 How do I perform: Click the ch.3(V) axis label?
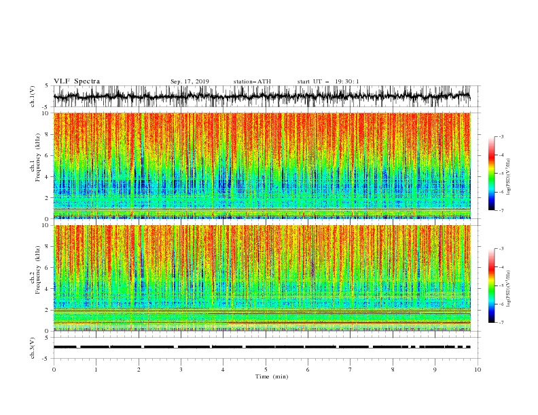point(33,348)
